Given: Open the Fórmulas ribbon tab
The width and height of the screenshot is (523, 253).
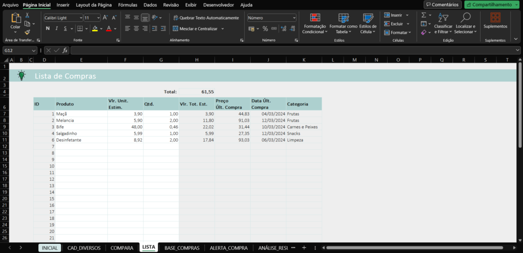Looking at the screenshot, I should (x=127, y=5).
